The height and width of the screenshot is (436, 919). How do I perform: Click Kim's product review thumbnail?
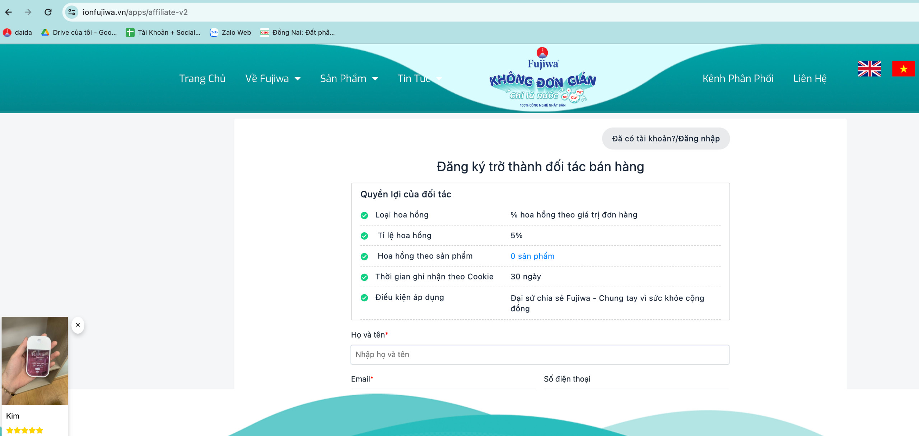point(35,361)
